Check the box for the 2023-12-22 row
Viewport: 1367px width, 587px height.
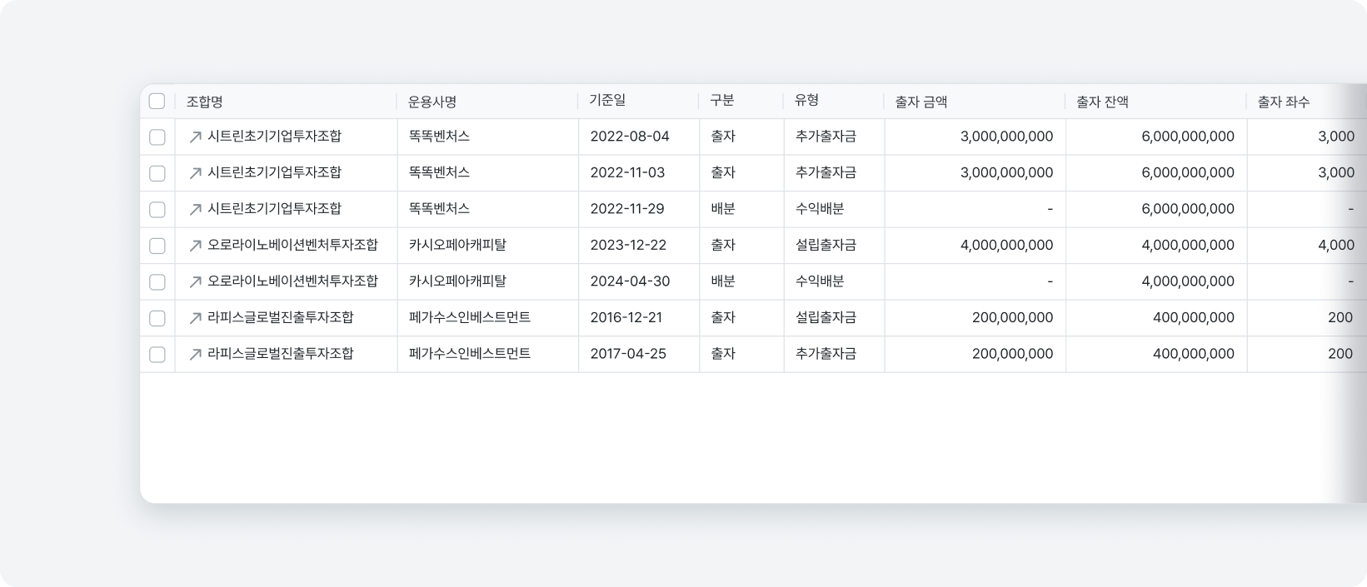[x=157, y=246]
